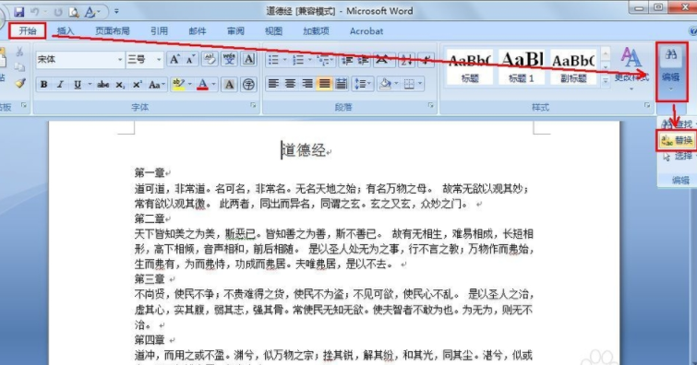This screenshot has height=365, width=697.
Task: Click the Undo icon in quick access toolbar
Action: pos(36,12)
